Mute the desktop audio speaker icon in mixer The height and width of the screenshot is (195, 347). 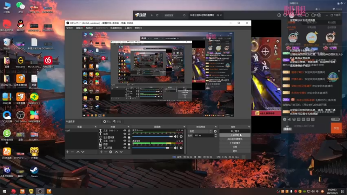[x=176, y=148]
